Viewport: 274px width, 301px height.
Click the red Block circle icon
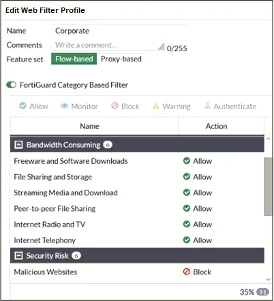[115, 106]
